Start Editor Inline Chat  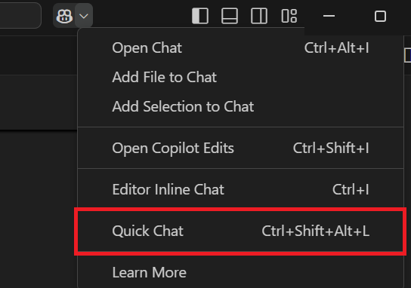tap(240, 189)
